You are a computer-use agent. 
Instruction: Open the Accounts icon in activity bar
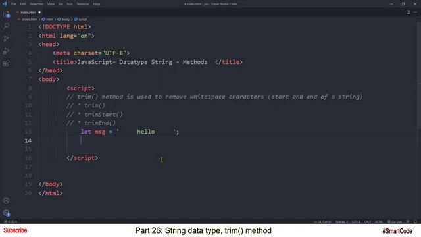click(6, 200)
